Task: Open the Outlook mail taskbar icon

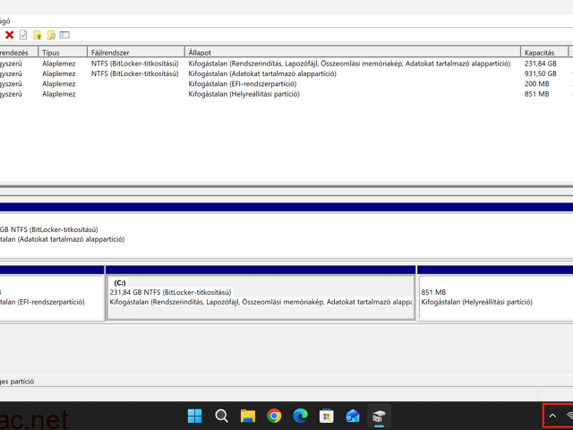Action: (353, 416)
